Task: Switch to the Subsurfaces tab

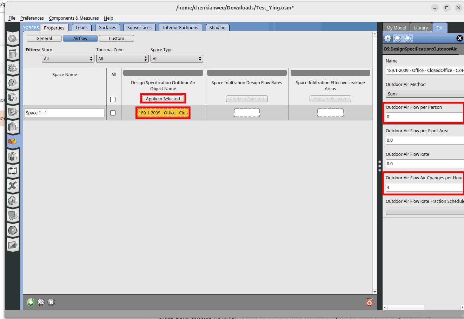Action: coord(139,28)
